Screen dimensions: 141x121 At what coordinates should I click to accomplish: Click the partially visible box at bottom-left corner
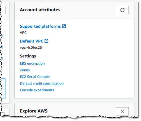(x=2, y=114)
